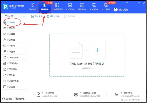Click the step 3 开始转换 icon

(117, 95)
